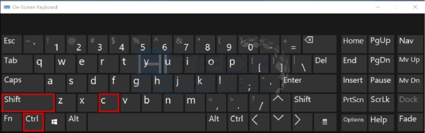Screen dimensions: 425x133
Task: Toggle the Caps lock key
Action: 23,83
